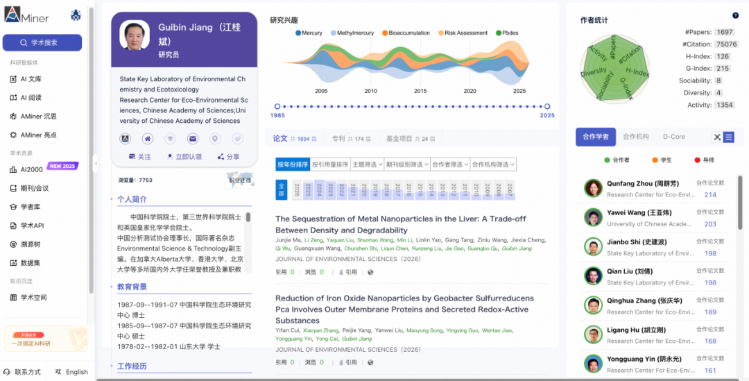Screen dimensions: 749x381
Task: Click the homepage icon on scholar card
Action: point(148,139)
